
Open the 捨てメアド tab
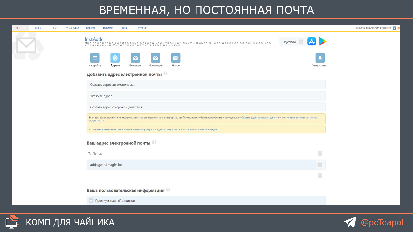tap(21, 28)
